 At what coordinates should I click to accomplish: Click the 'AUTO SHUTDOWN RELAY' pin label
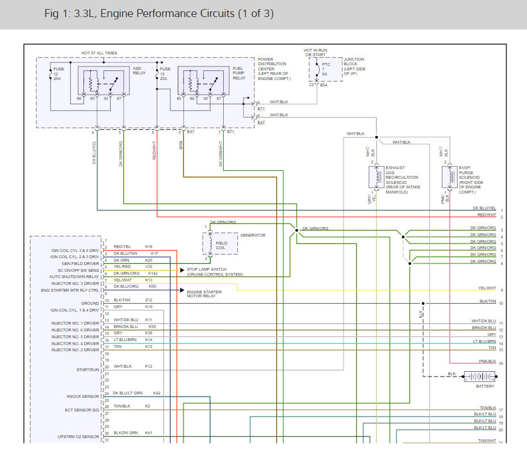coord(74,277)
